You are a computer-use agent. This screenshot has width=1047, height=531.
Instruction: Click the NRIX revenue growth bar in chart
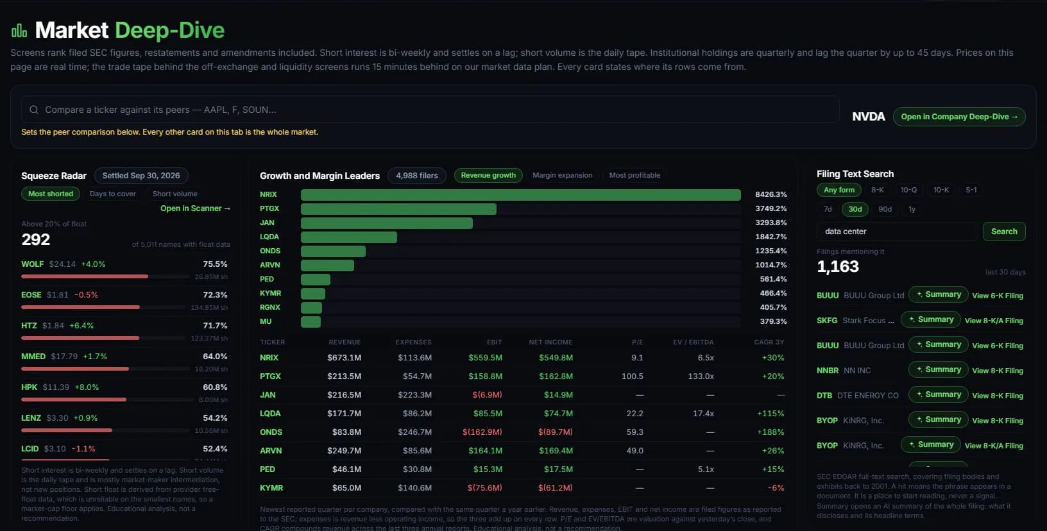pos(521,194)
